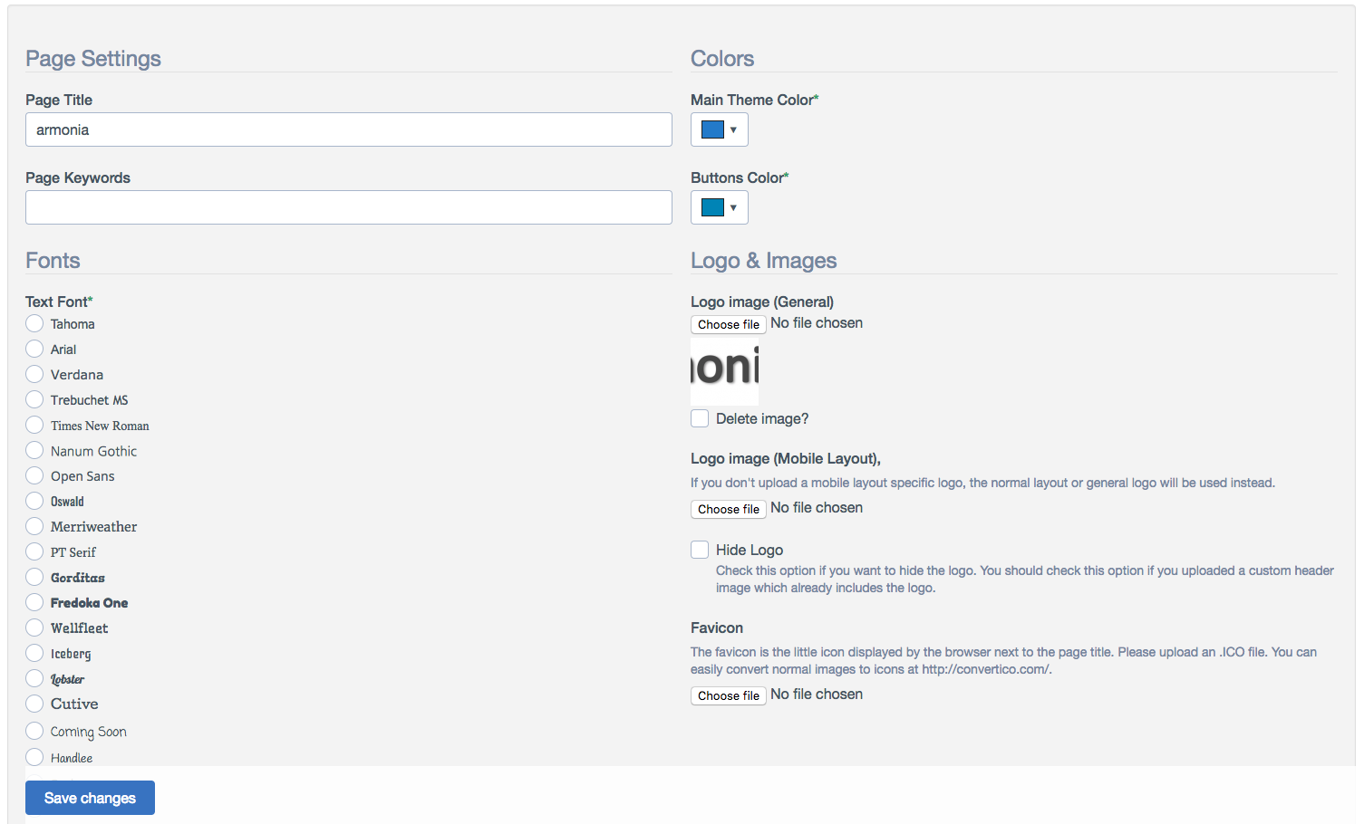The height and width of the screenshot is (824, 1364).
Task: Select the Coming Soon font
Action: (x=34, y=731)
